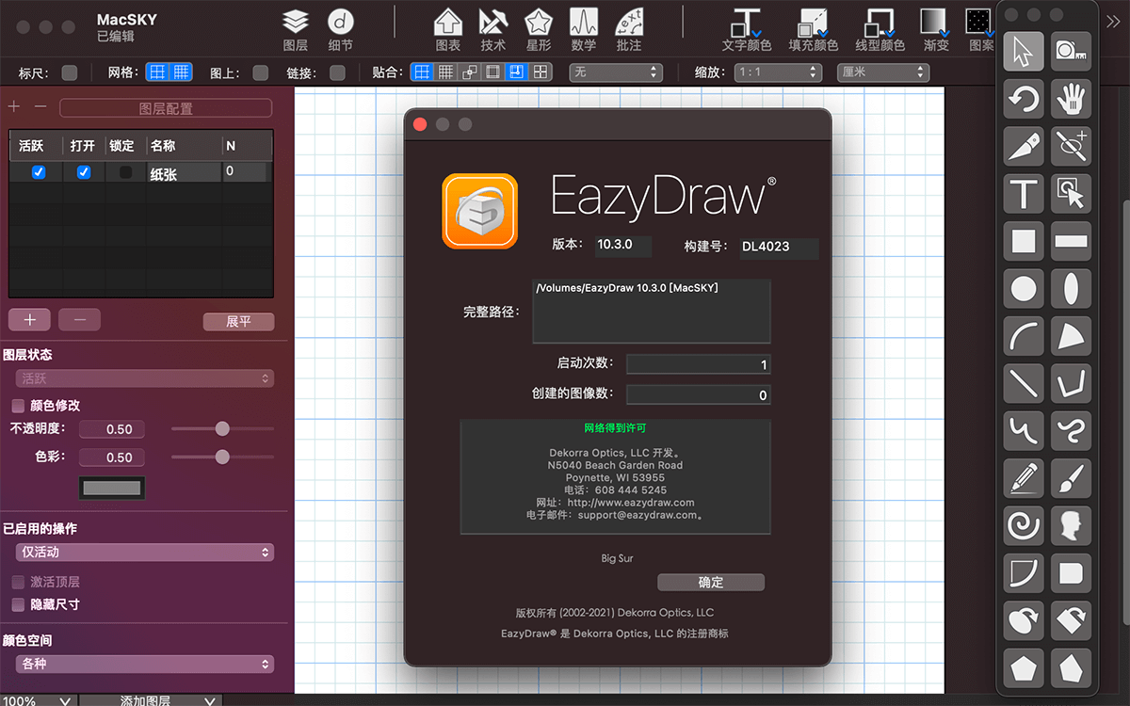1130x706 pixels.
Task: Open the 厘米 units dropdown
Action: (883, 72)
